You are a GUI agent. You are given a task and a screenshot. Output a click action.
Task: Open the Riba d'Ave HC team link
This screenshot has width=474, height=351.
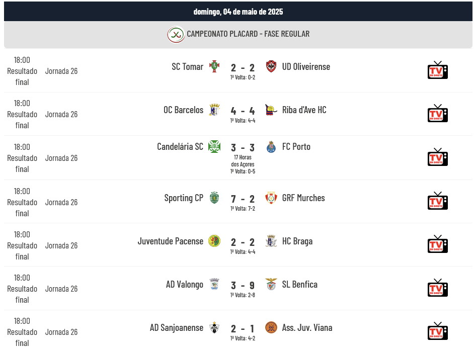pos(304,110)
